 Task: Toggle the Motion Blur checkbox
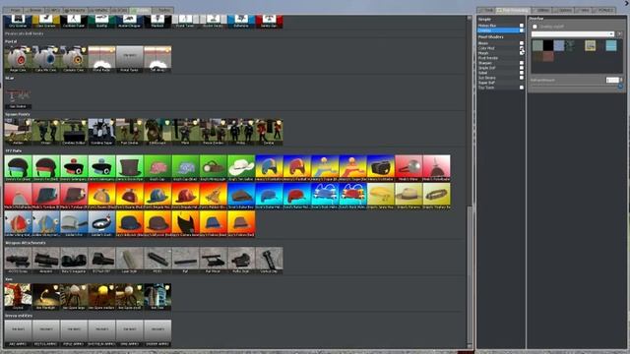click(x=522, y=26)
